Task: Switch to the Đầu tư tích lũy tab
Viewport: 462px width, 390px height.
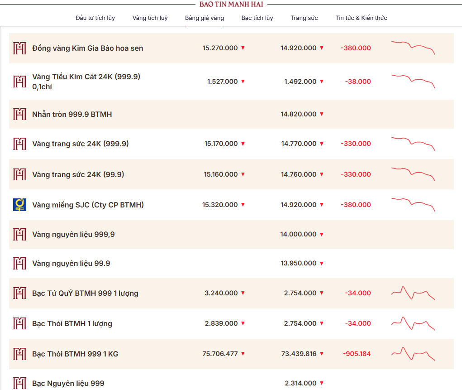Action: [95, 18]
